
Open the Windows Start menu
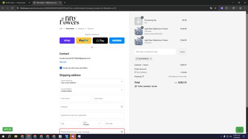[3, 136]
